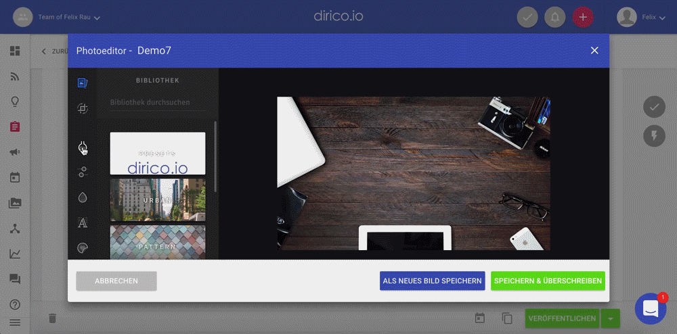This screenshot has width=677, height=334.
Task: Open the lightbulb ideas sidebar icon
Action: 15,101
